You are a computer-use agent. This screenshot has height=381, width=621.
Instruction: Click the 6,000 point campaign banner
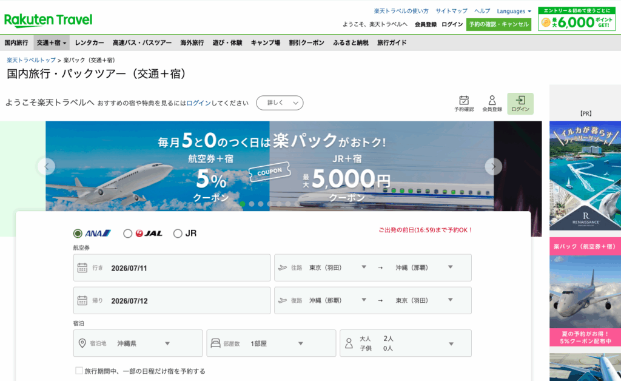click(577, 19)
